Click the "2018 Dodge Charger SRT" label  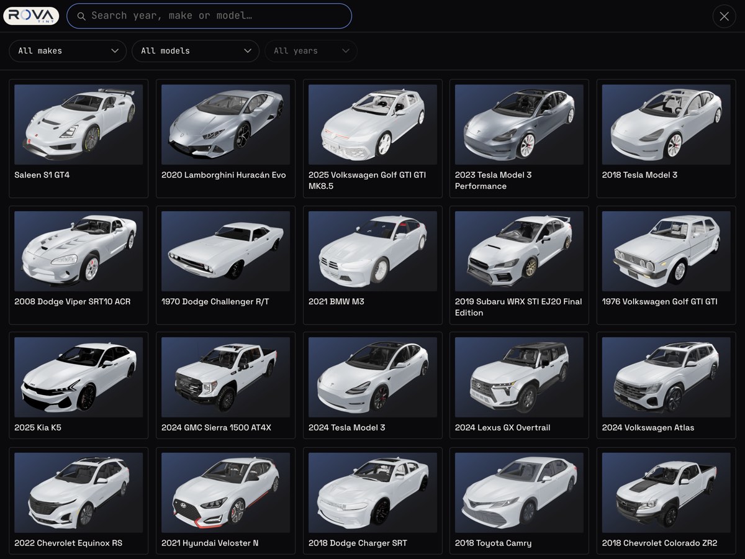pyautogui.click(x=358, y=543)
